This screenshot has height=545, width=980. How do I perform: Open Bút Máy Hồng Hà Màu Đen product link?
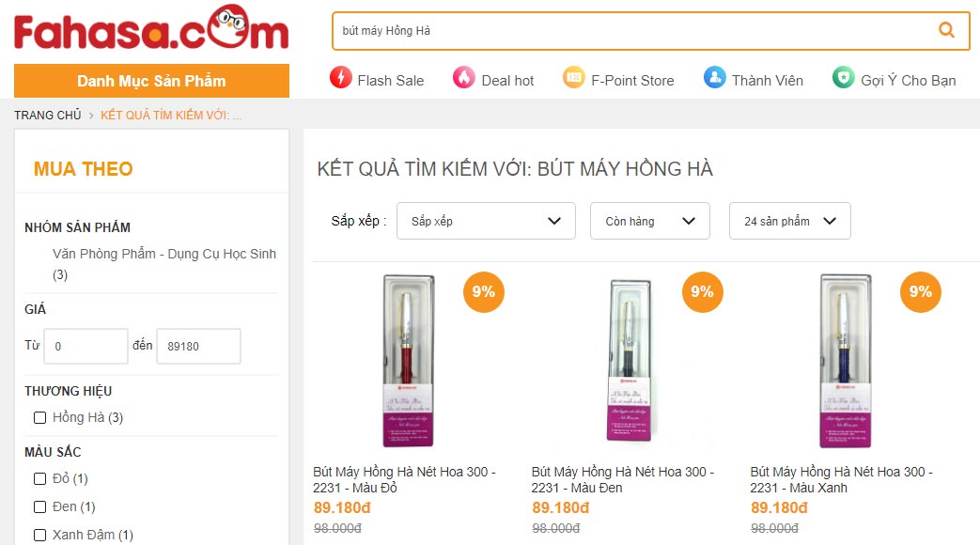coord(623,479)
